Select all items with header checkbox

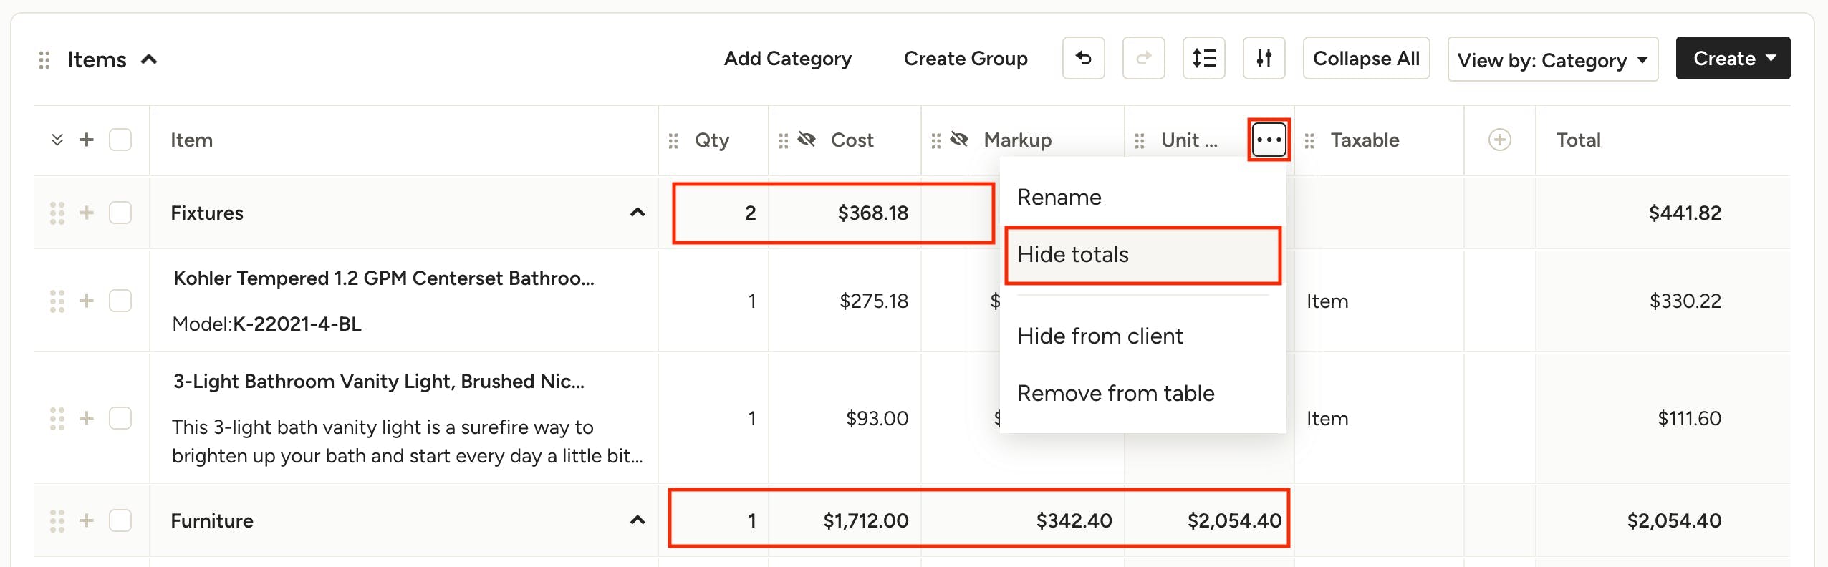[x=120, y=140]
